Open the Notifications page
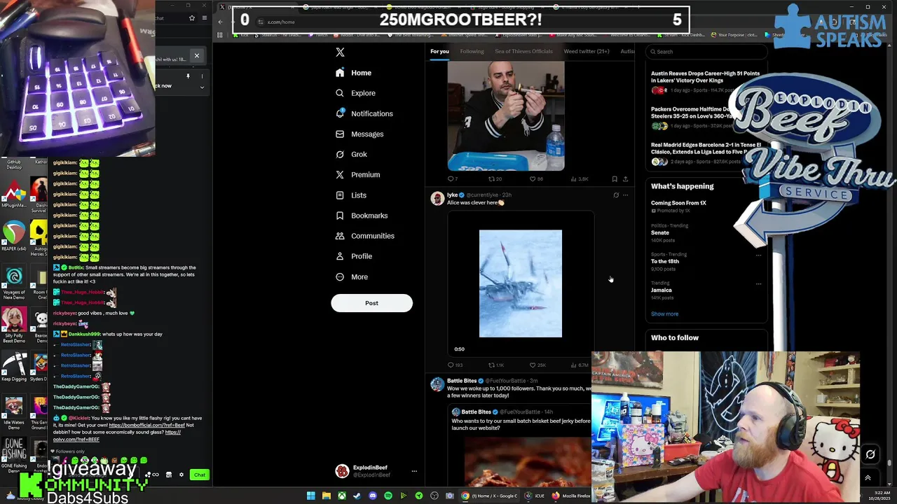The image size is (897, 504). tap(364, 113)
